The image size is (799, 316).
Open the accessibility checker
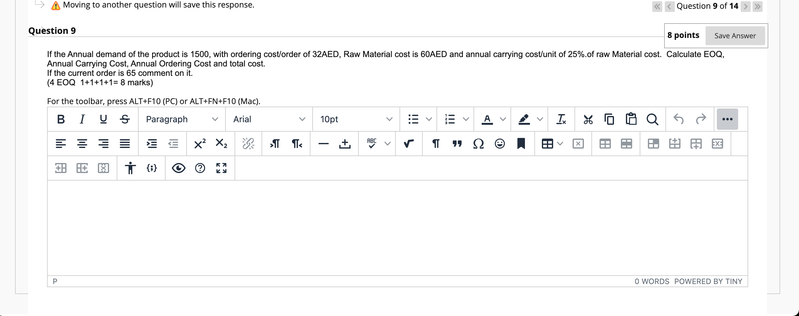pos(130,168)
